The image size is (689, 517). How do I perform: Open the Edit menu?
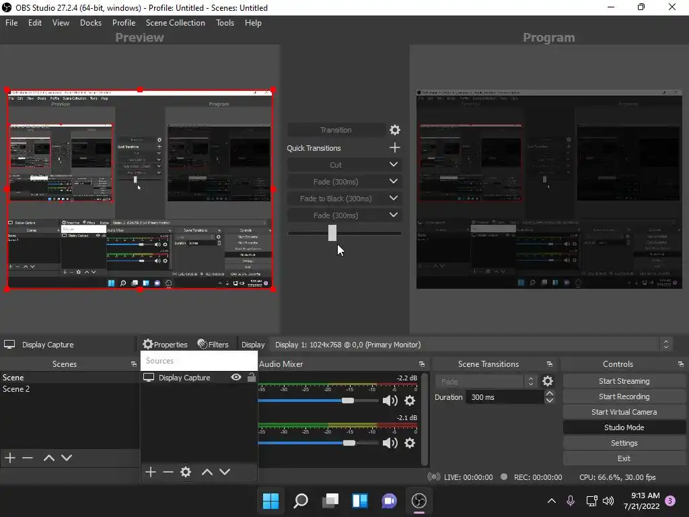pos(35,23)
